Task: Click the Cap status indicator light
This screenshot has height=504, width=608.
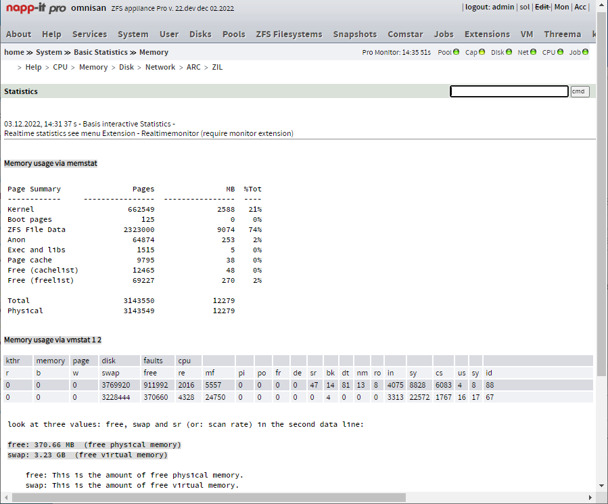Action: pos(482,52)
